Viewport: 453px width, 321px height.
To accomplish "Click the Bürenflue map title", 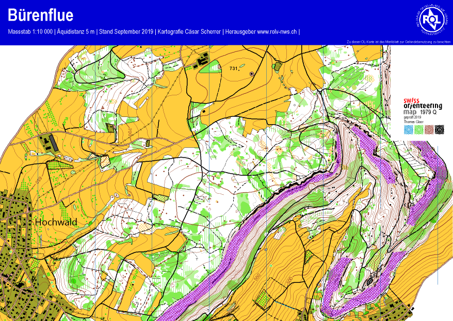I will tap(41, 16).
